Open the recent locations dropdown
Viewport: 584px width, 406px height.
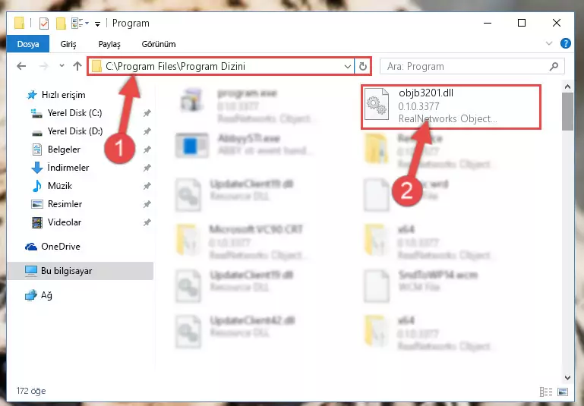pos(62,66)
